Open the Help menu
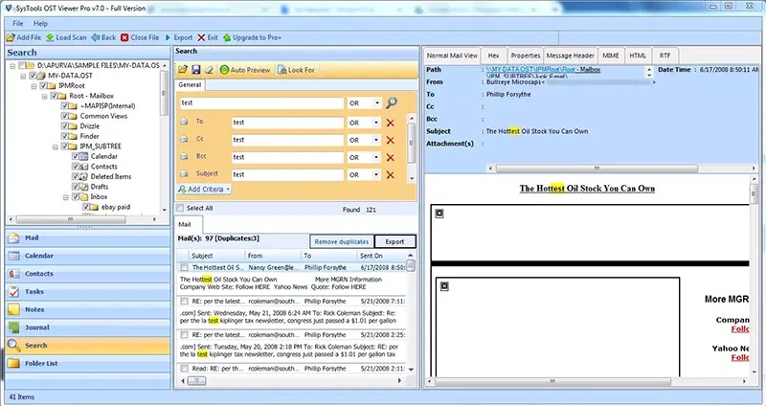Screen dimensions: 766x406 [41, 22]
